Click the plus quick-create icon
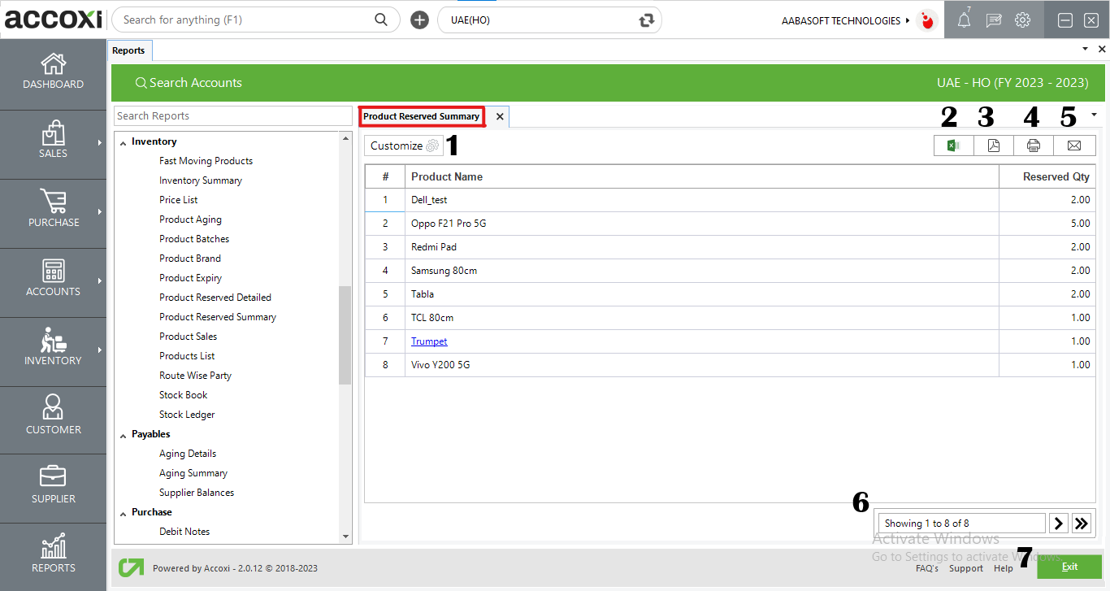The width and height of the screenshot is (1110, 591). pyautogui.click(x=419, y=20)
